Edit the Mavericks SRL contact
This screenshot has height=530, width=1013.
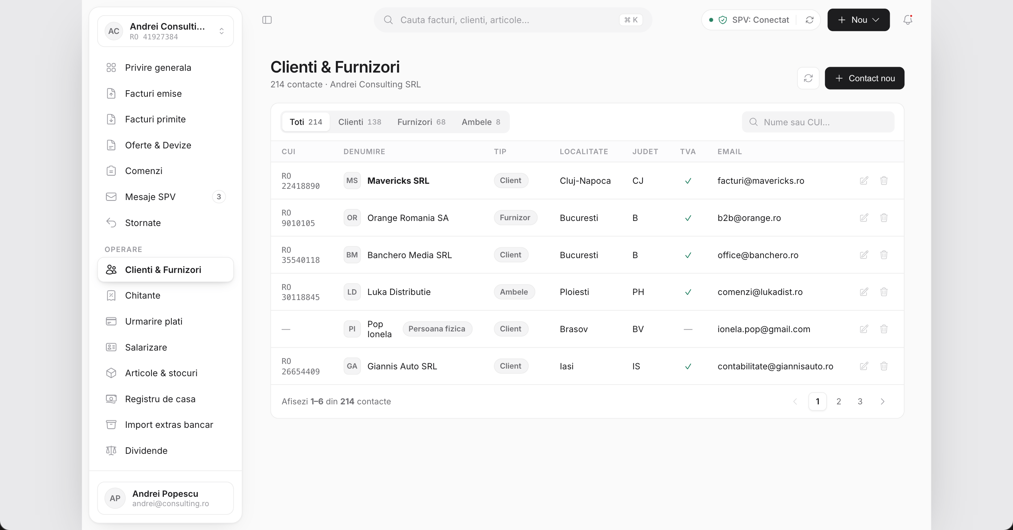[864, 181]
